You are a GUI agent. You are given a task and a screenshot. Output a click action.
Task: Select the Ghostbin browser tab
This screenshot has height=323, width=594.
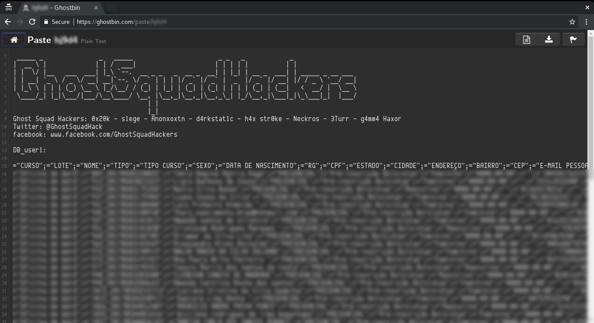tap(60, 8)
